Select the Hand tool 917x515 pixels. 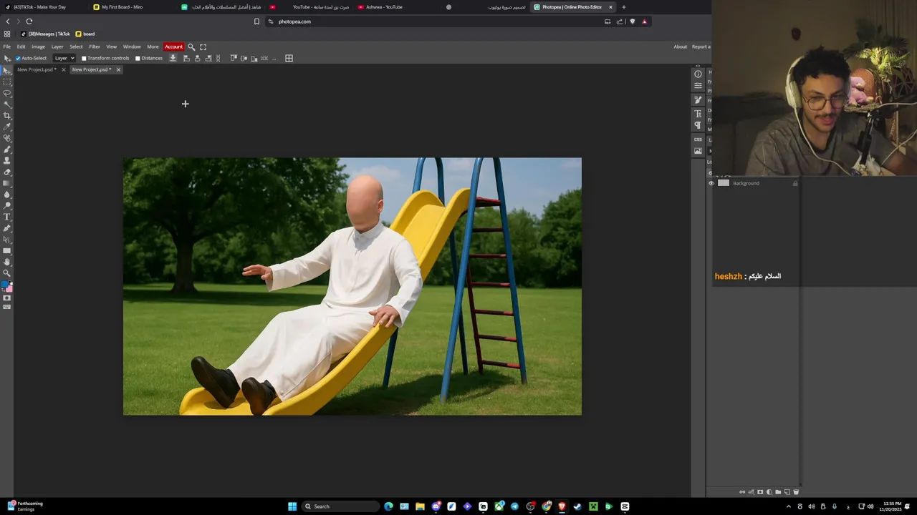[7, 262]
